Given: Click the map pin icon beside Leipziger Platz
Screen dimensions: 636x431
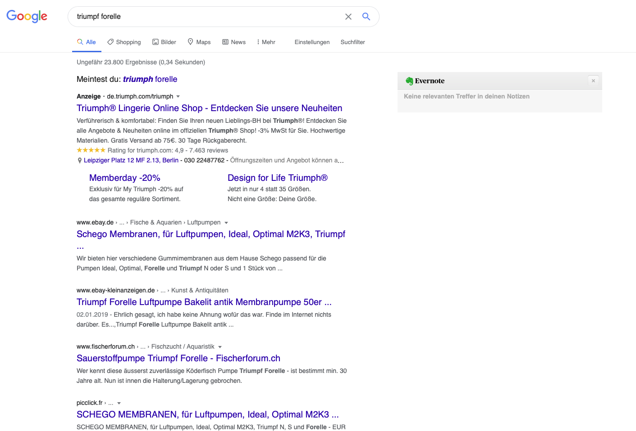Looking at the screenshot, I should [x=80, y=161].
